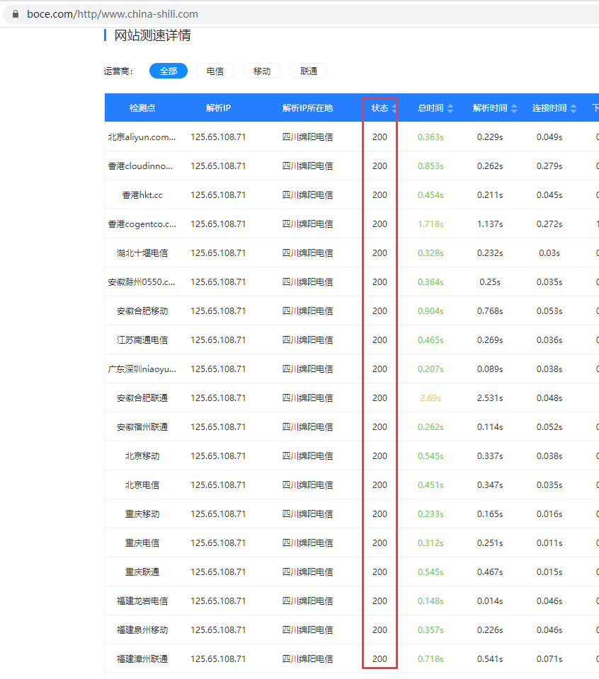This screenshot has height=679, width=599.
Task: Click the 解析IP column header
Action: (218, 108)
